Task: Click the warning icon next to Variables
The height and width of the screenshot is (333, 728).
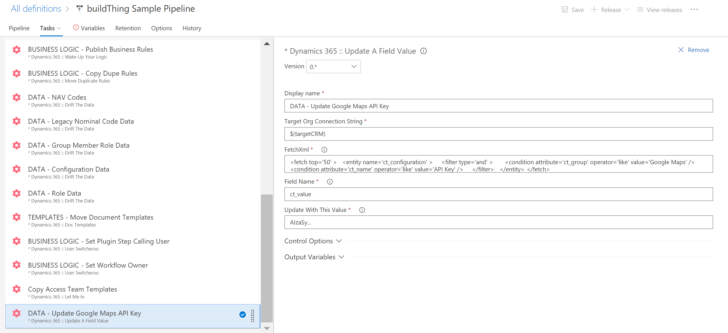Action: [75, 27]
